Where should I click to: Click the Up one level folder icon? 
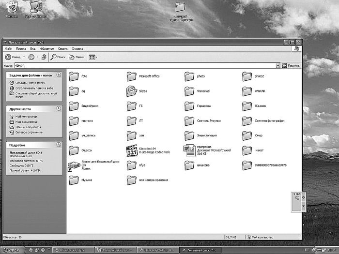click(x=44, y=57)
